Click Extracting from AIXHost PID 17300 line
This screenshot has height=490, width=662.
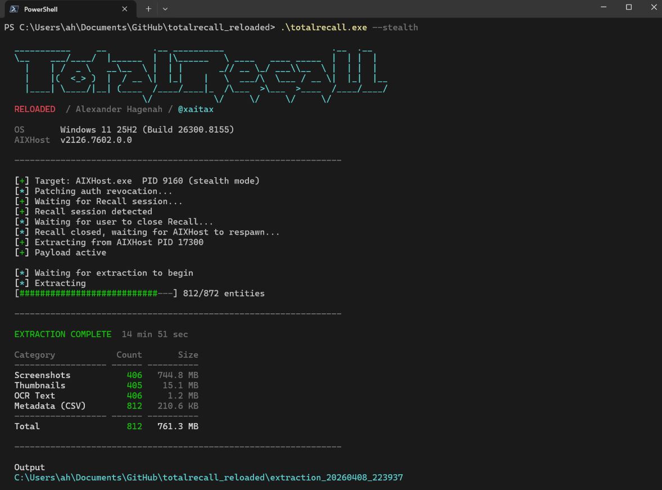pos(109,242)
